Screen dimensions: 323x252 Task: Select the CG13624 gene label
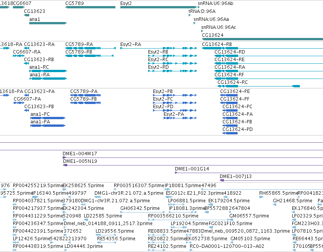tap(213, 35)
